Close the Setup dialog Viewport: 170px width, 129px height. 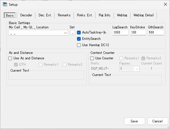click(x=165, y=5)
